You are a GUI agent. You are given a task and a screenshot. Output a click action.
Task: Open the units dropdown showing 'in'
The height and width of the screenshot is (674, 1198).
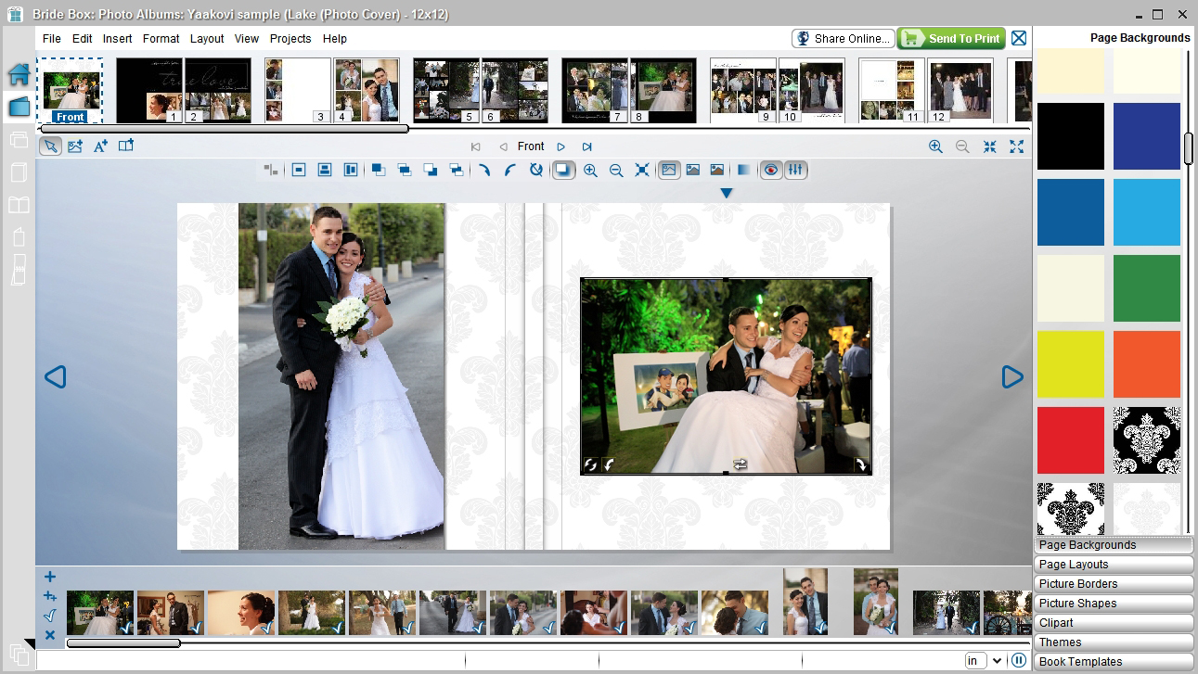click(984, 660)
